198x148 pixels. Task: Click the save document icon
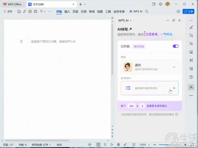(x=19, y=12)
